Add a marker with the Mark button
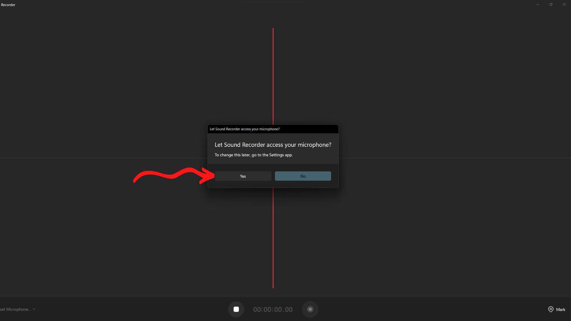The width and height of the screenshot is (571, 321). tap(556, 309)
